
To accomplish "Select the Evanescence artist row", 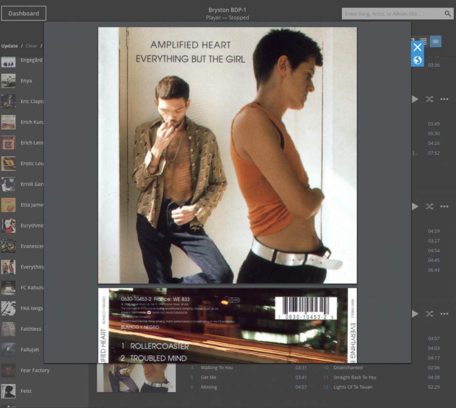I will (x=22, y=246).
